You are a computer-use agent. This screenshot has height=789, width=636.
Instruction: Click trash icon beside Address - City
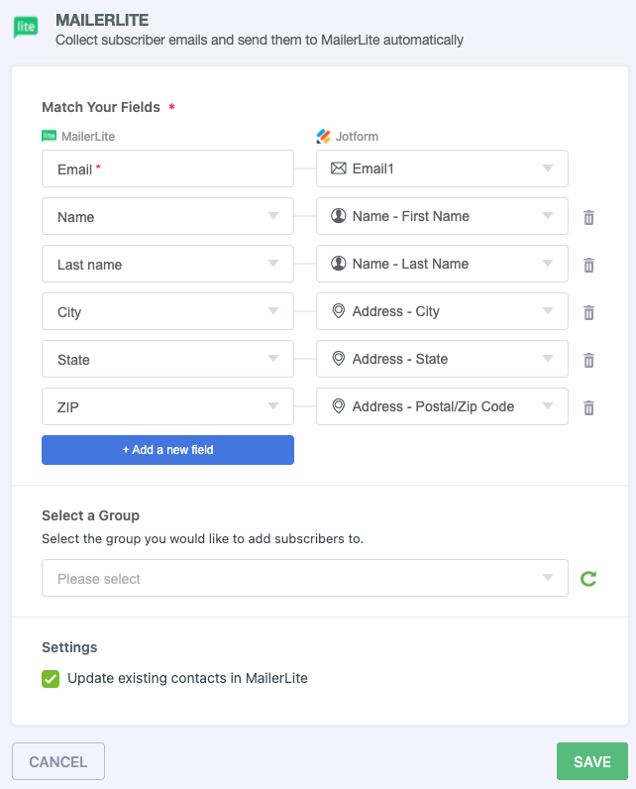tap(588, 312)
